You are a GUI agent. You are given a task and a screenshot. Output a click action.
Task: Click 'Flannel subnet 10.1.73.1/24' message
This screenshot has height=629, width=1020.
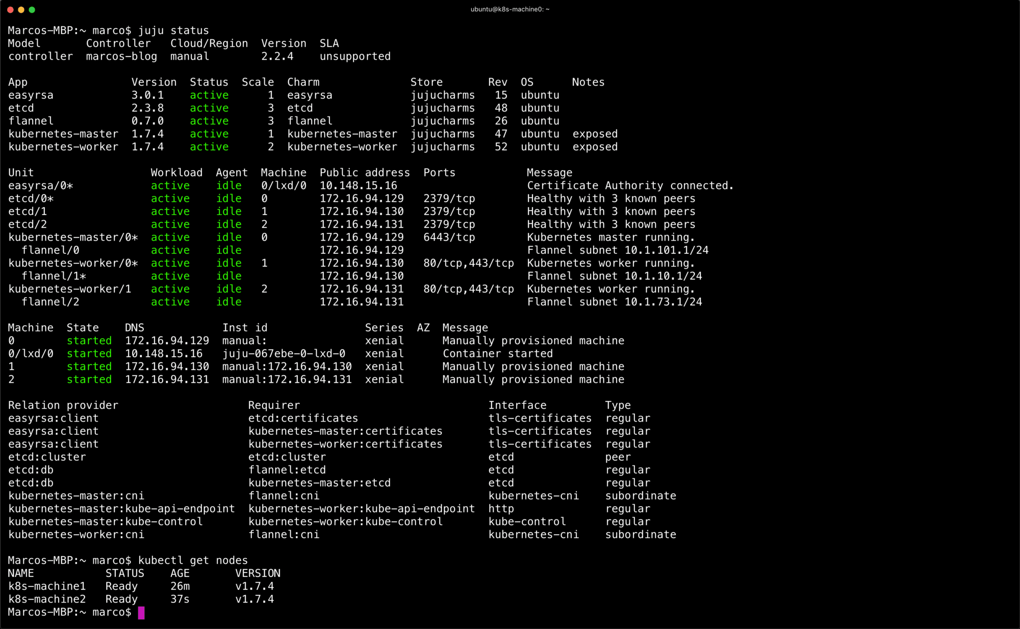tap(614, 302)
